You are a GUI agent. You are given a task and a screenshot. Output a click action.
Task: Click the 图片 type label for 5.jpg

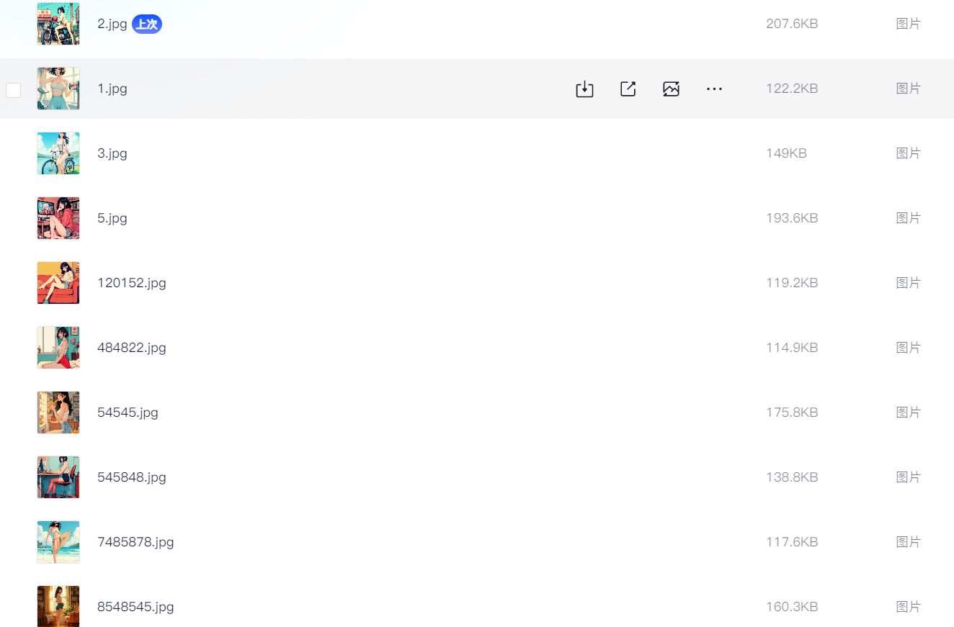908,218
